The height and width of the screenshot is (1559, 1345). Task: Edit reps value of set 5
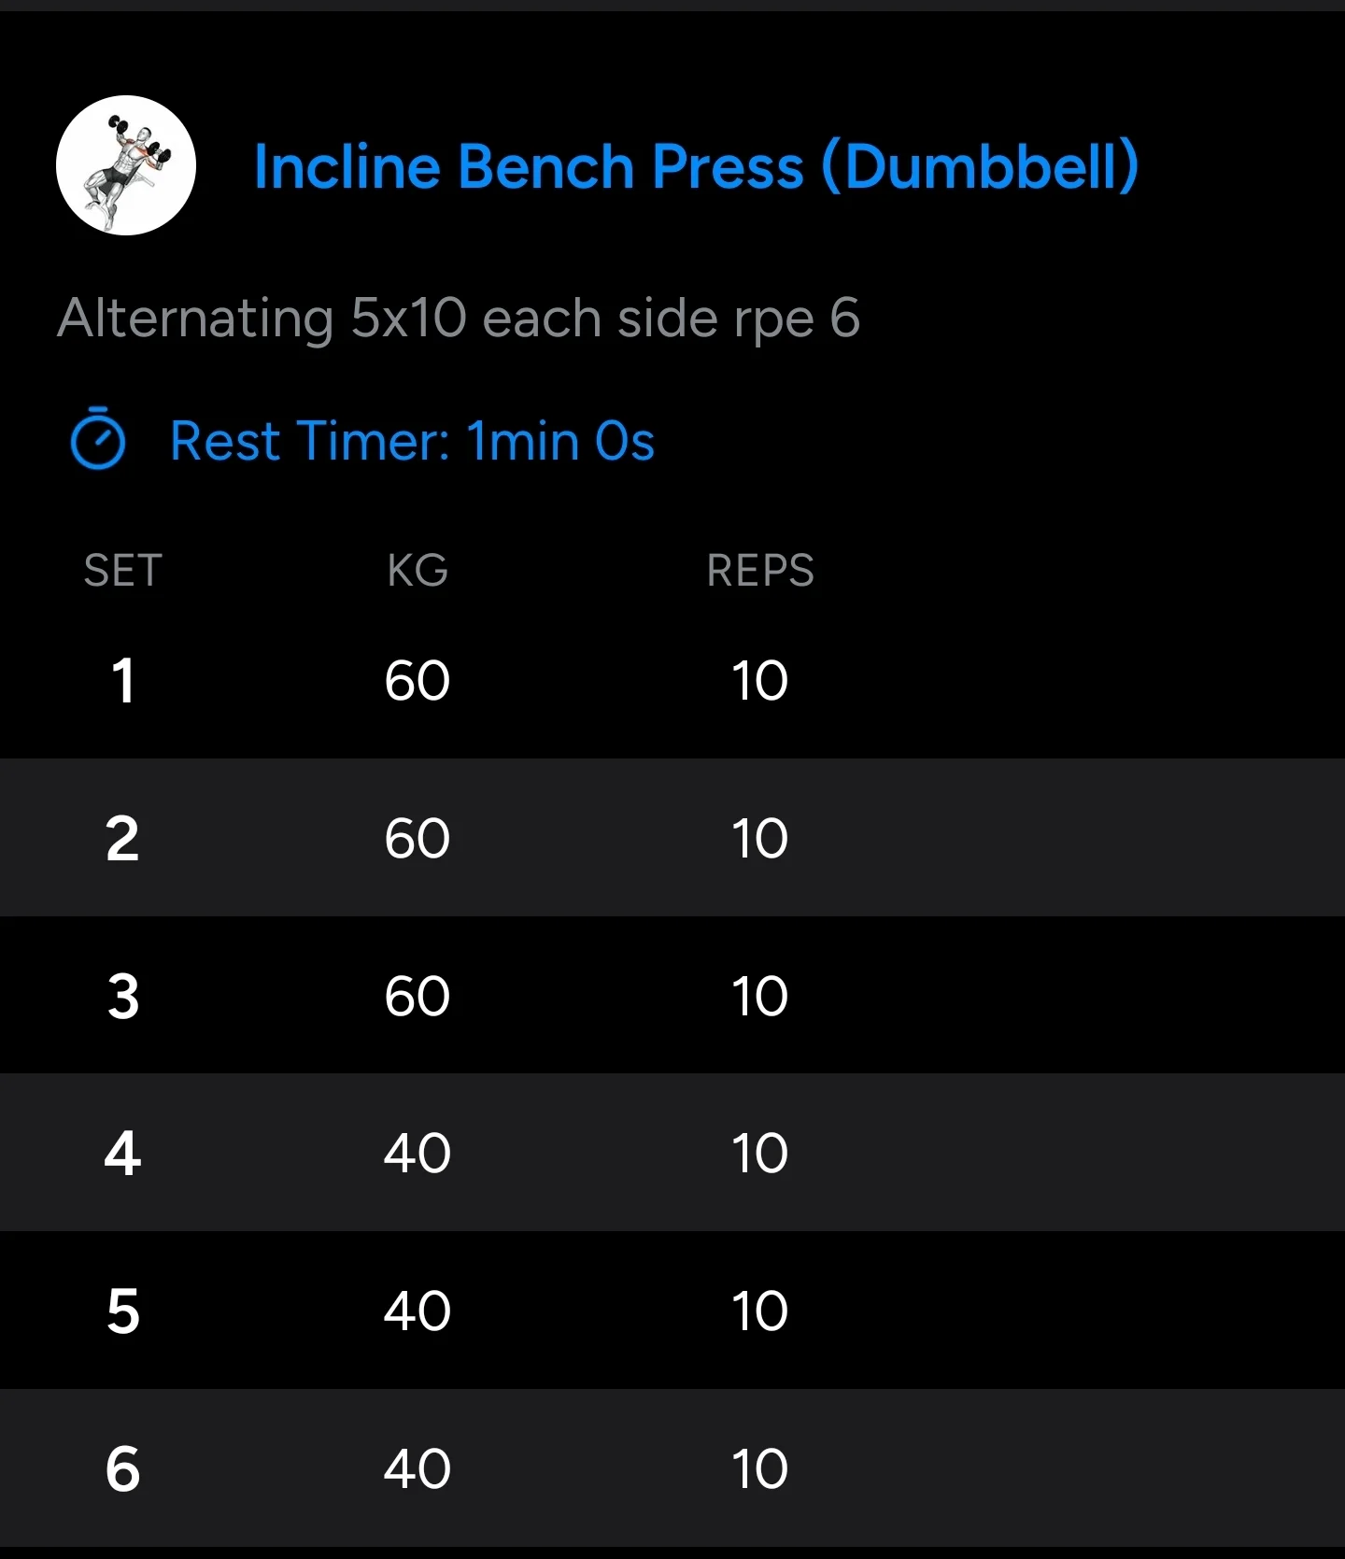click(759, 1311)
